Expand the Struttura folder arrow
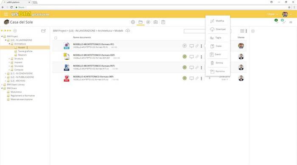The height and width of the screenshot is (165, 297). point(9,58)
